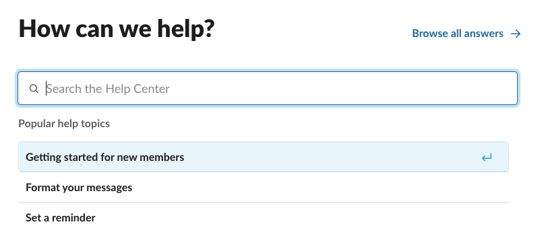
Task: Click the Popular help topics label
Action: [x=64, y=124]
